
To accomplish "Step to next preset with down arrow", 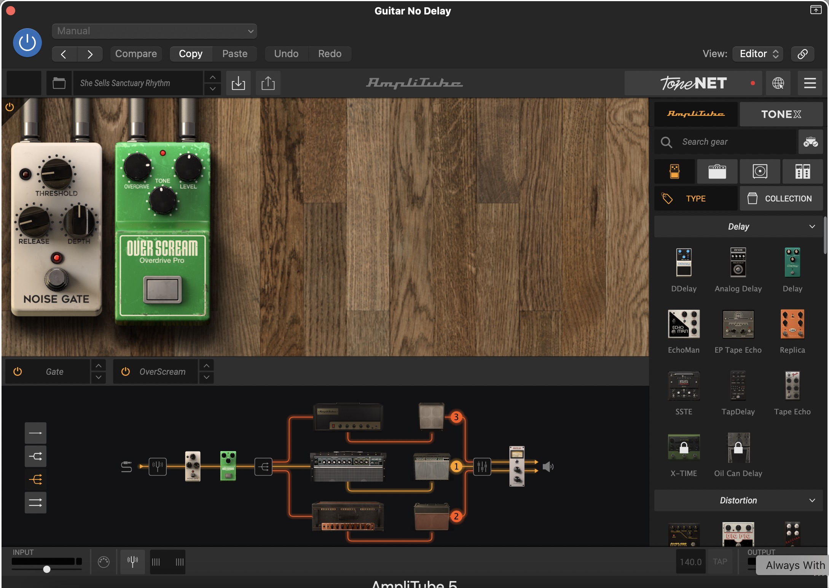I will 212,89.
